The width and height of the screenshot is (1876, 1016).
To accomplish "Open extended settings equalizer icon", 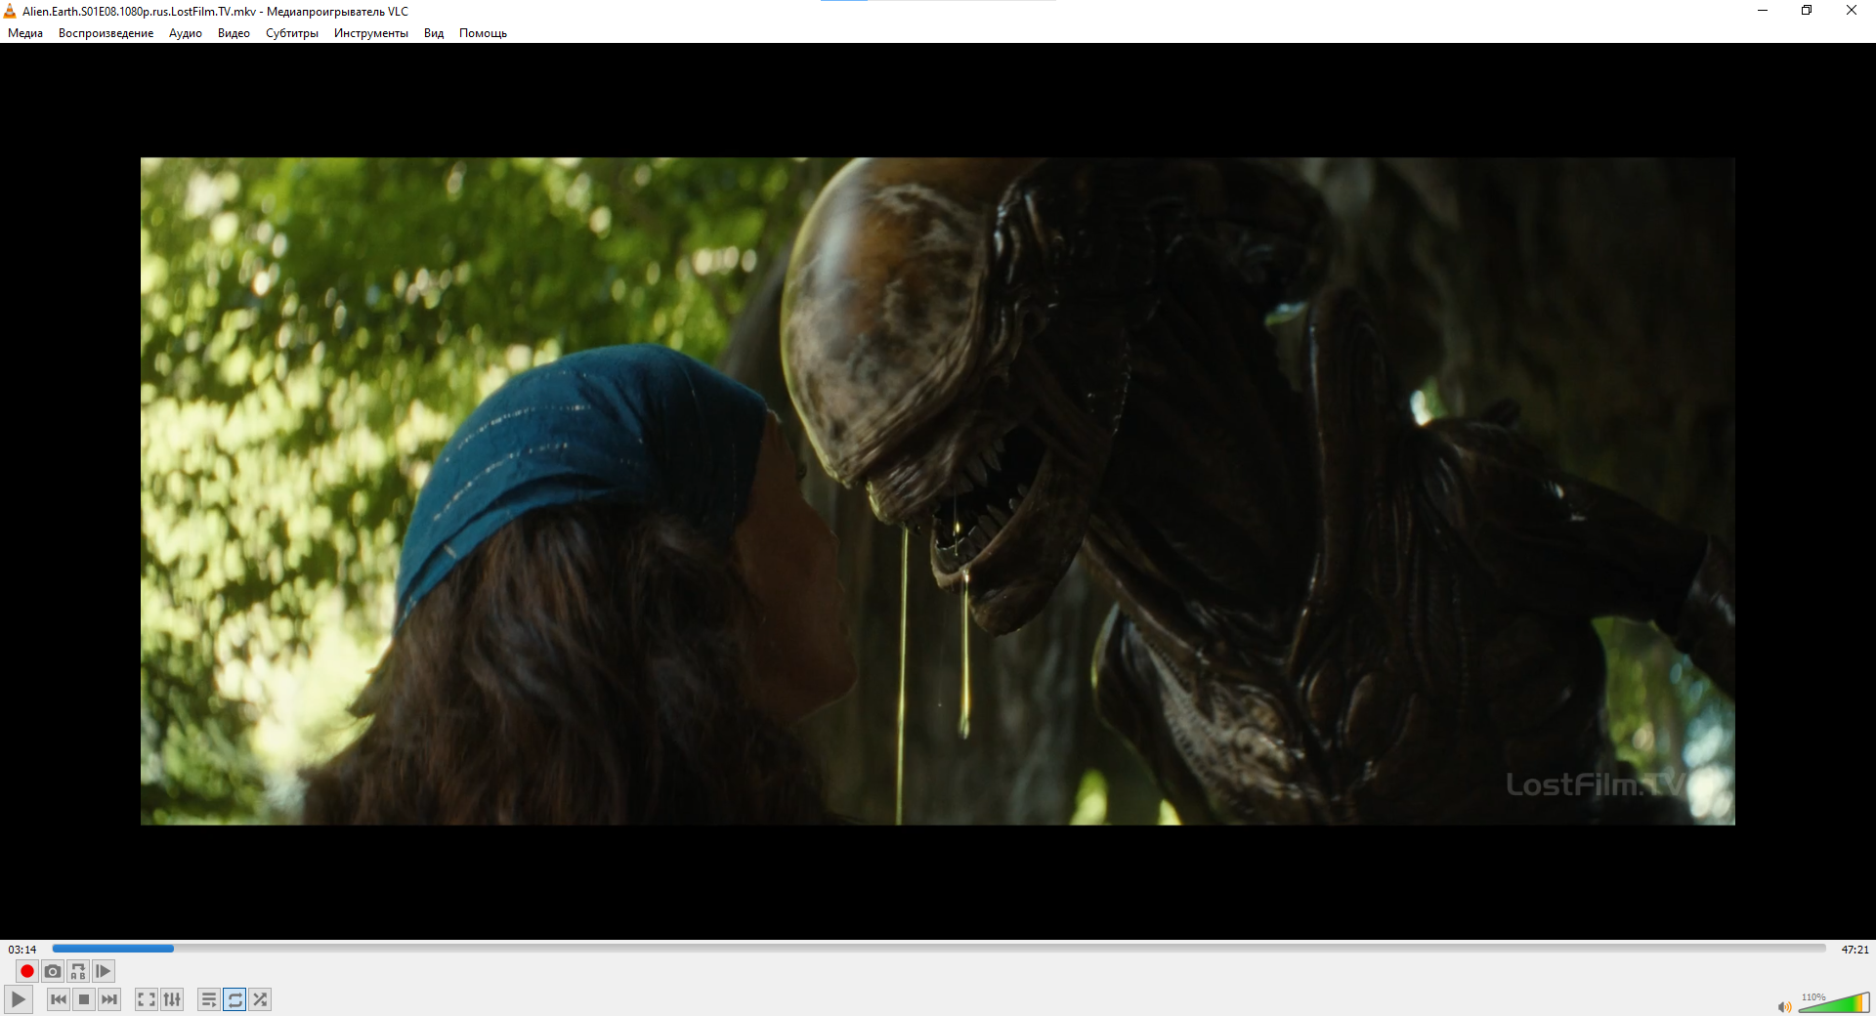I will click(x=172, y=999).
